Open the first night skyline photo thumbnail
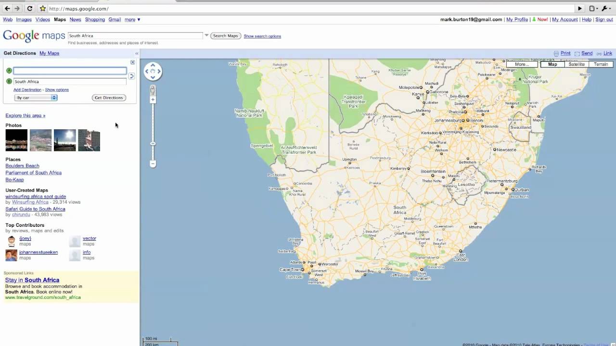The width and height of the screenshot is (616, 346). [16, 140]
